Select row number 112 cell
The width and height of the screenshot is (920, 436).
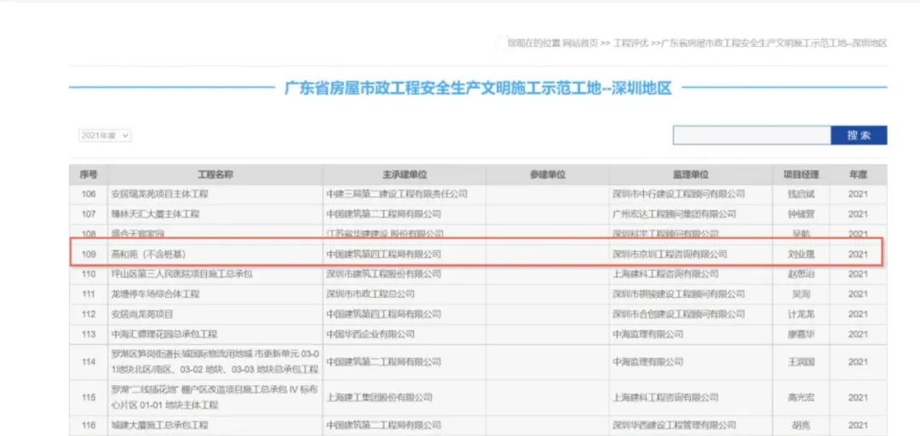tap(89, 314)
